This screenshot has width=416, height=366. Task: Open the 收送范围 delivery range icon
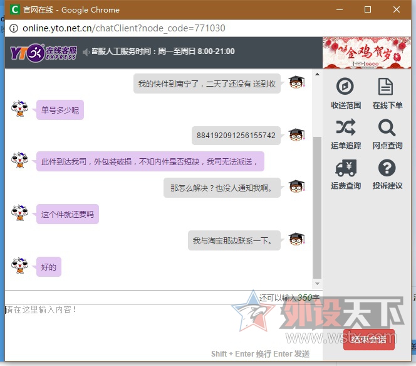pyautogui.click(x=345, y=87)
